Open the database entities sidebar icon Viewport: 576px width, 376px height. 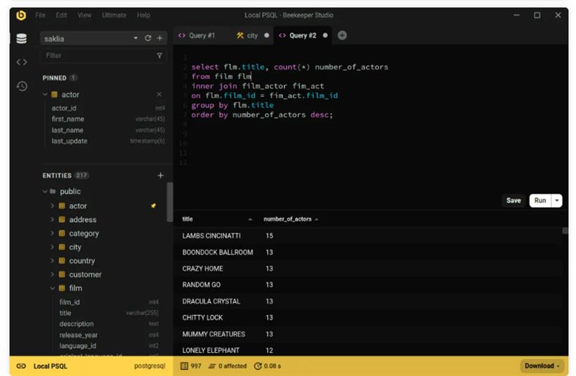(21, 39)
